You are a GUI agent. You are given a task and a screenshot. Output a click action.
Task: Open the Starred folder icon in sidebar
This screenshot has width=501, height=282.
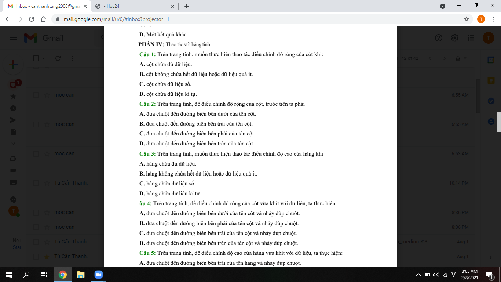pos(13,97)
